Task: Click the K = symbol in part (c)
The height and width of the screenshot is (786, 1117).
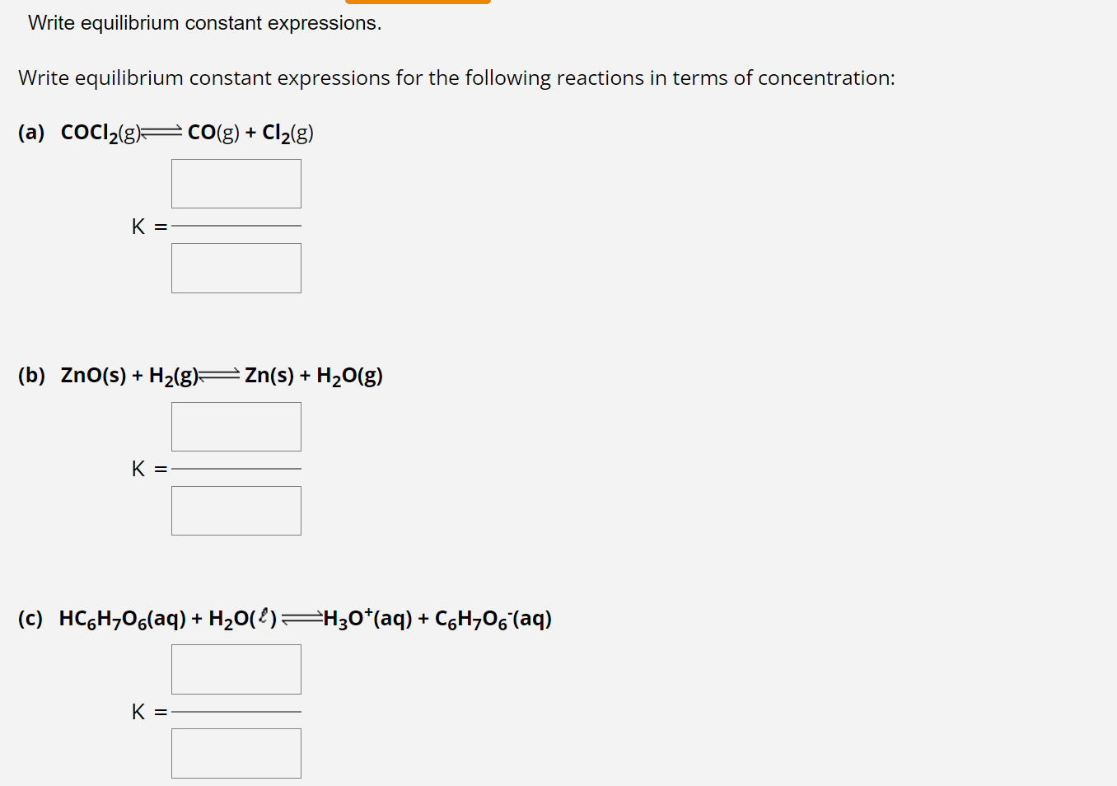Action: click(x=149, y=711)
